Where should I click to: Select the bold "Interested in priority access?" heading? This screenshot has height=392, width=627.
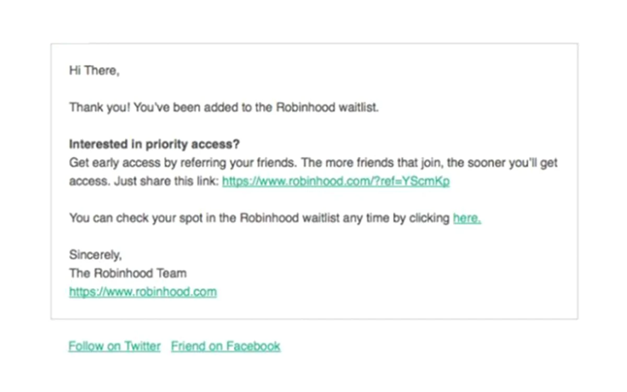coord(154,144)
